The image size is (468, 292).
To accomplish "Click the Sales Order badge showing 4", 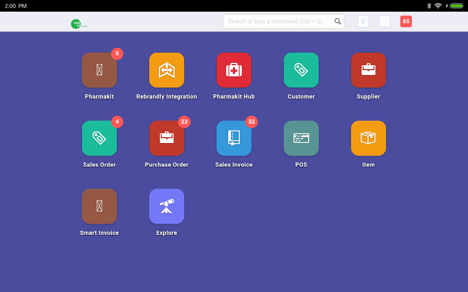I will 117,122.
